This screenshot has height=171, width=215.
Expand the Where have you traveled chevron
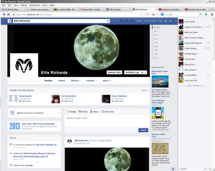point(59,113)
